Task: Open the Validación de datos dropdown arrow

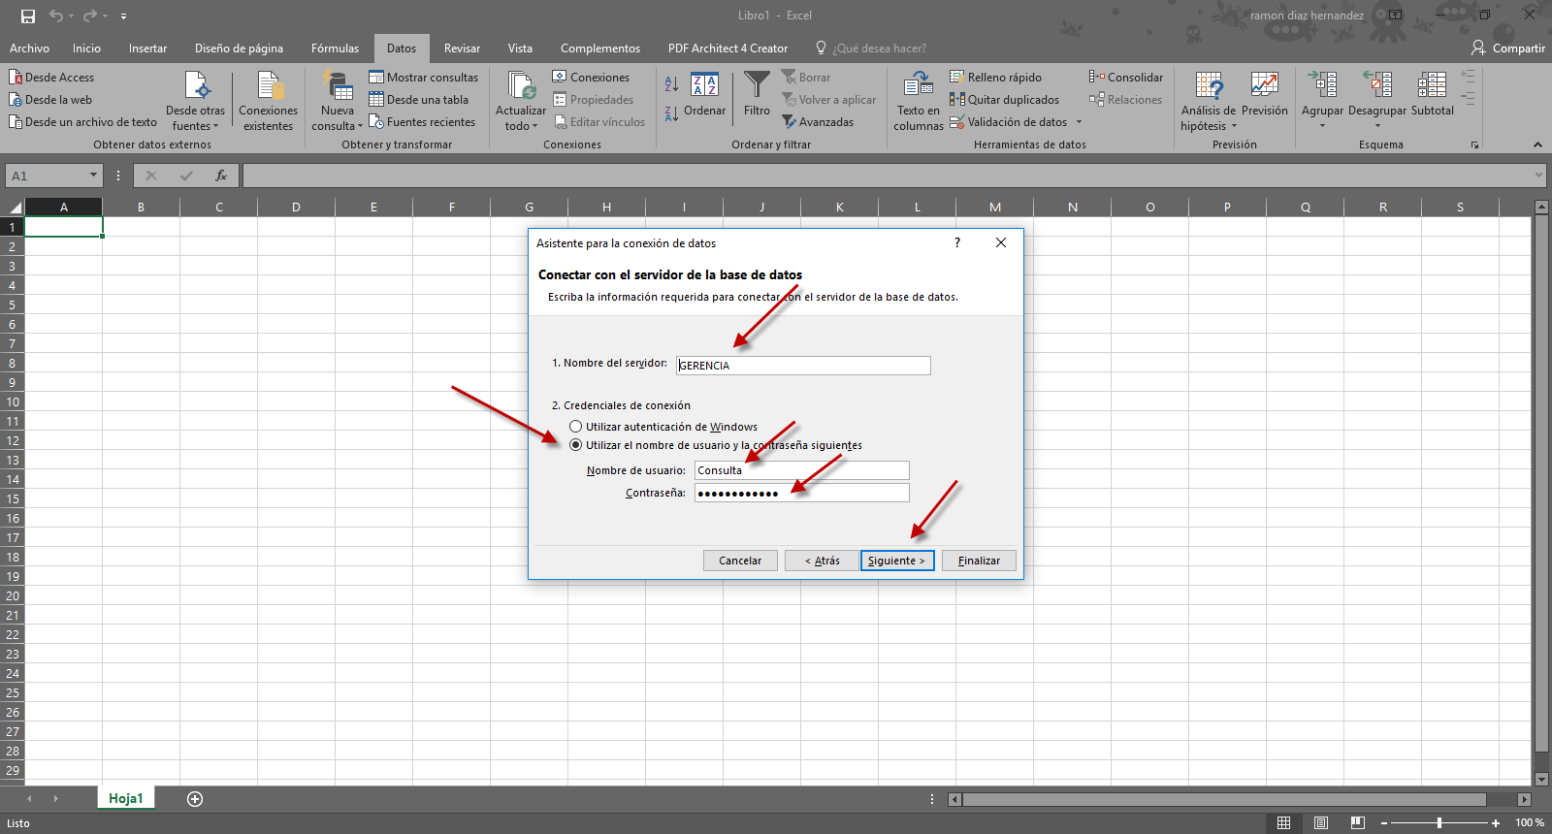Action: (1079, 122)
